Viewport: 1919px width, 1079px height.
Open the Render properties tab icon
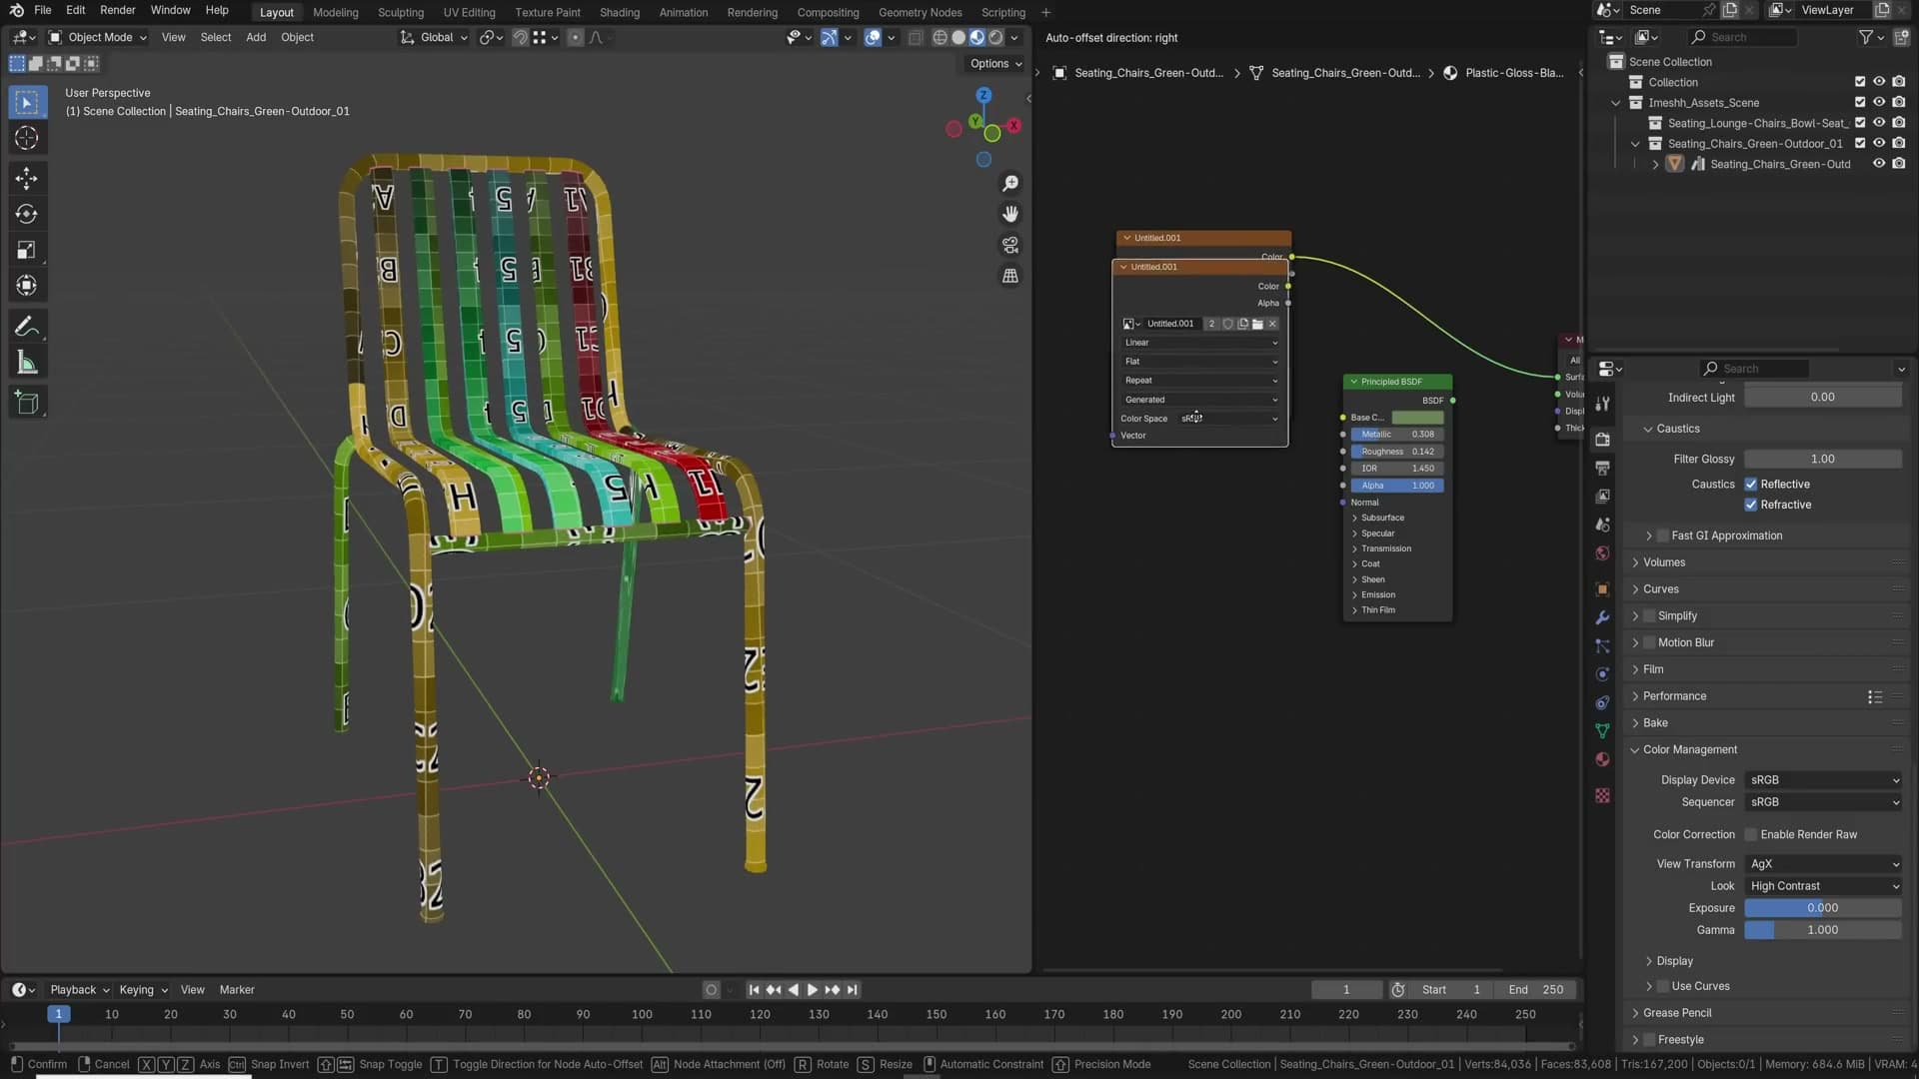coord(1602,440)
